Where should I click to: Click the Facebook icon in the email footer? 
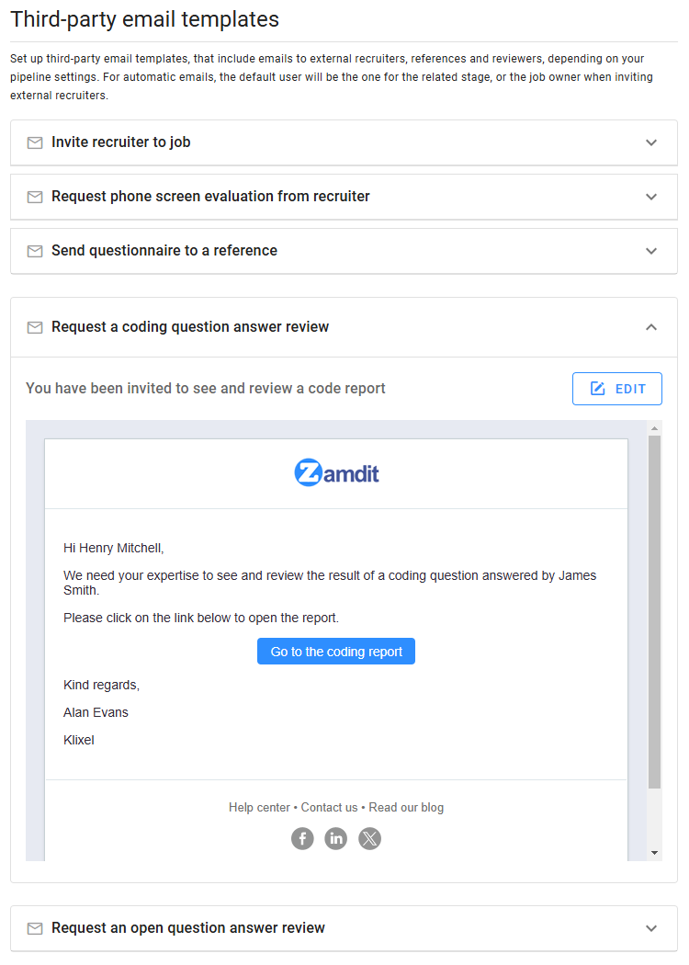tap(302, 838)
